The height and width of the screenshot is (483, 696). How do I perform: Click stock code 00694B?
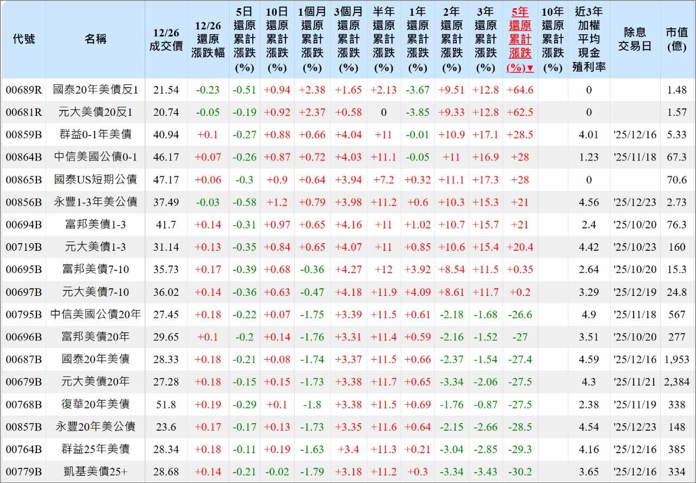23,225
